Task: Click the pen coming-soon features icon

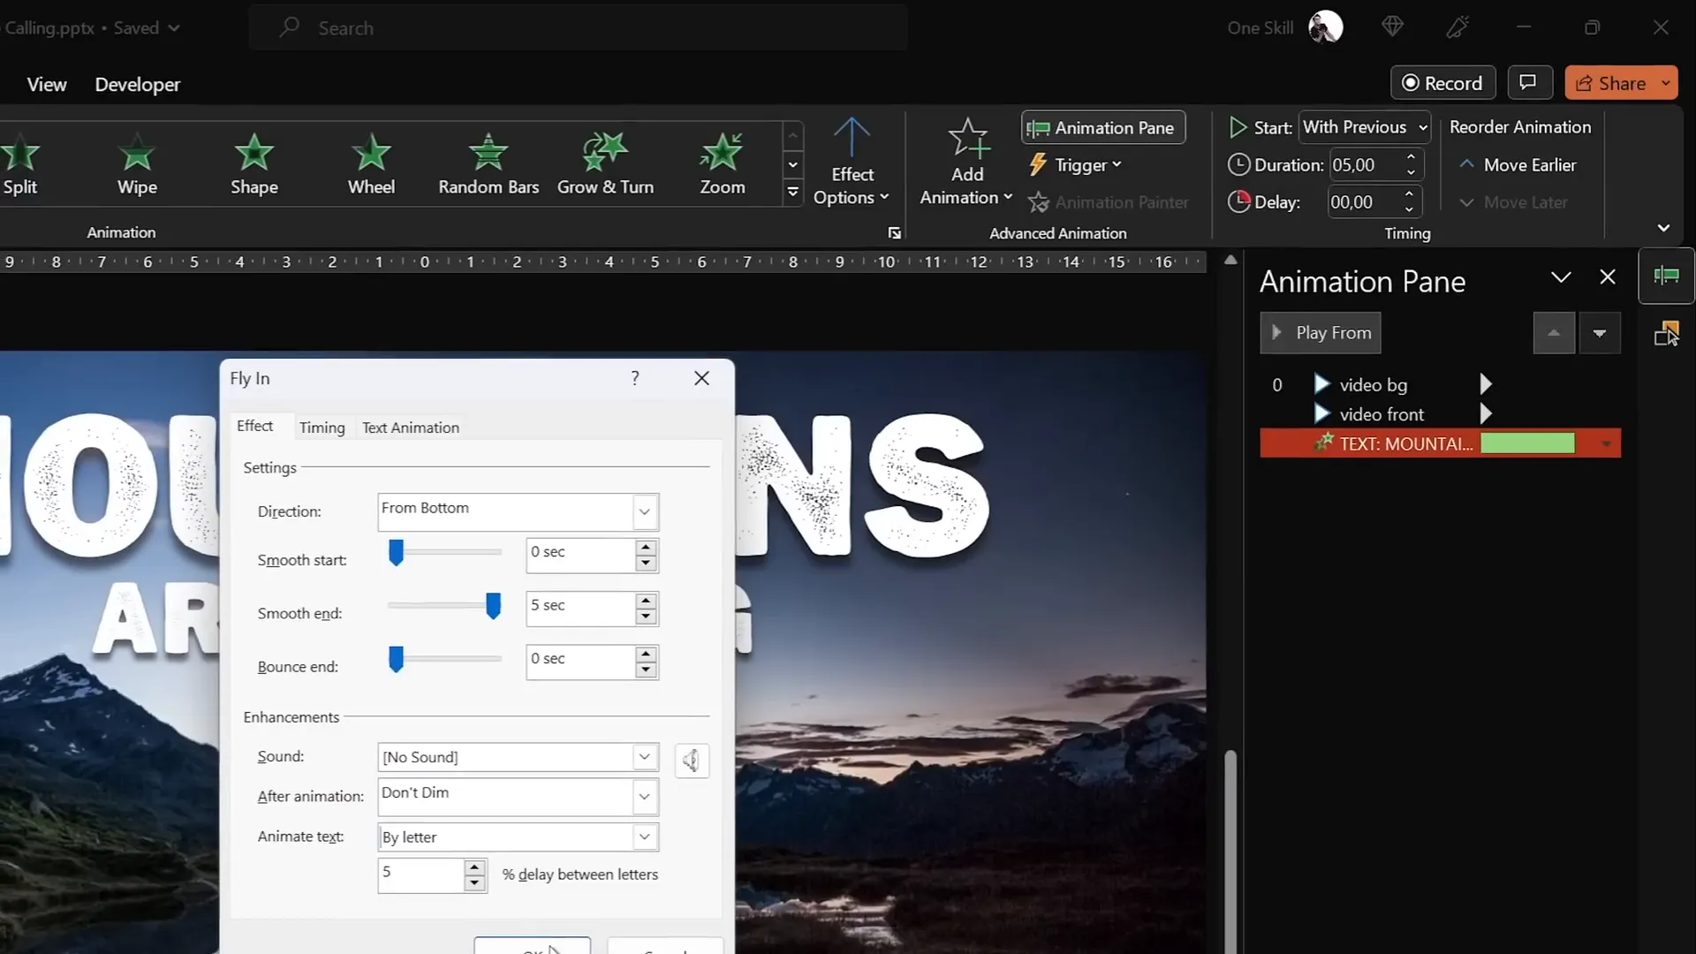Action: [x=1457, y=27]
